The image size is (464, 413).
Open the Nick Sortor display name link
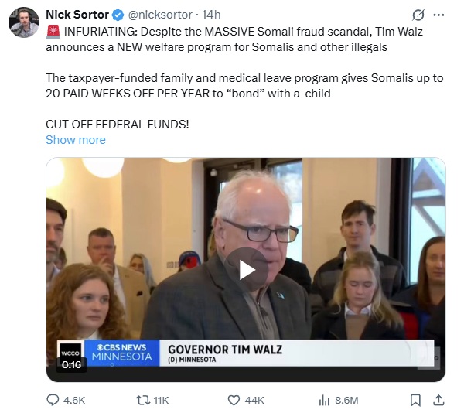coord(77,15)
